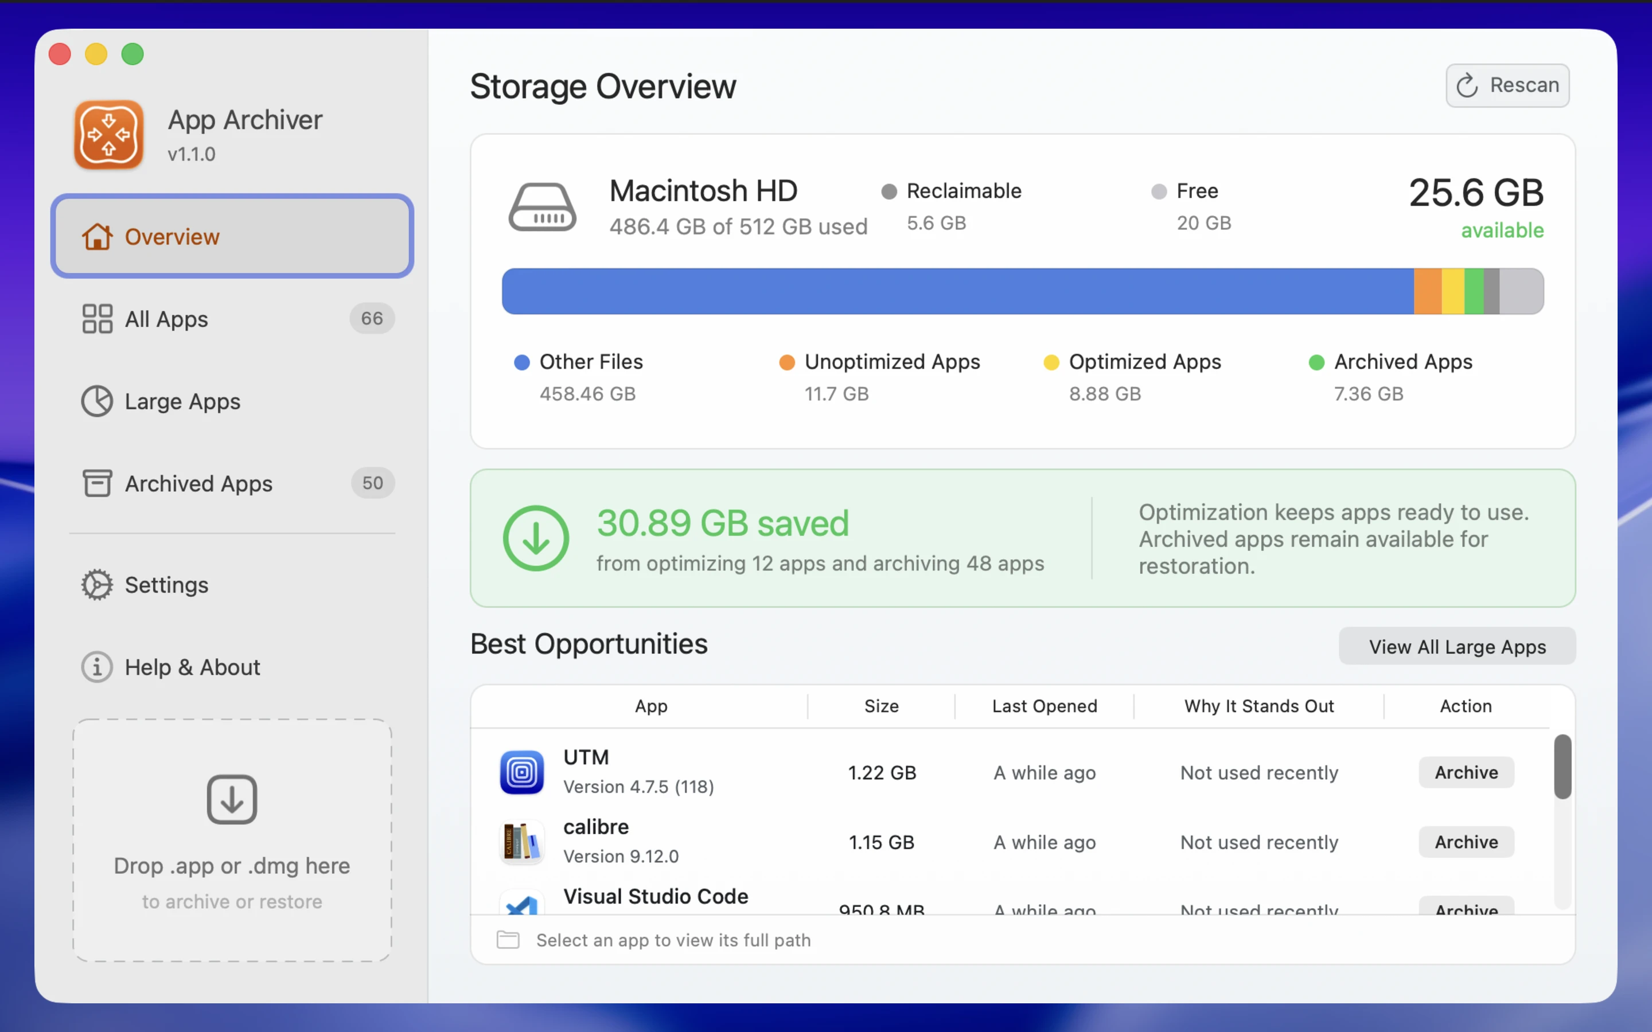The height and width of the screenshot is (1032, 1652).
Task: Open the Large Apps section
Action: coord(232,401)
